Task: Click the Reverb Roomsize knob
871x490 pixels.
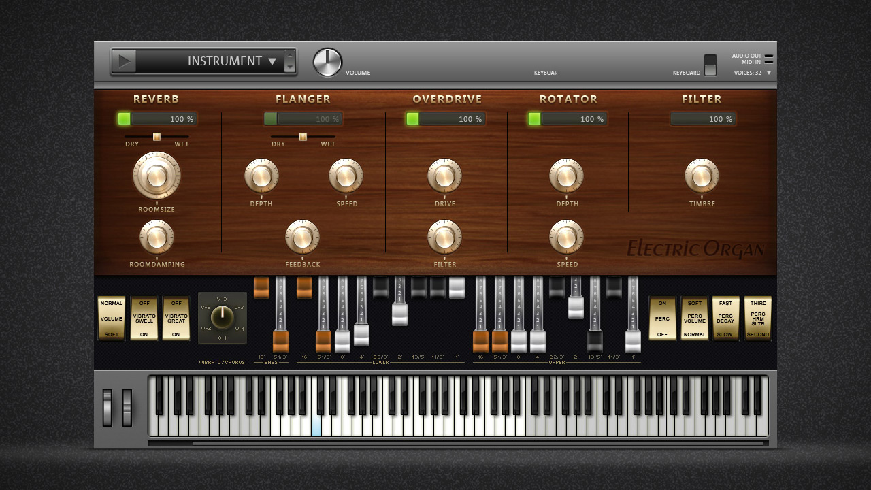Action: tap(157, 176)
